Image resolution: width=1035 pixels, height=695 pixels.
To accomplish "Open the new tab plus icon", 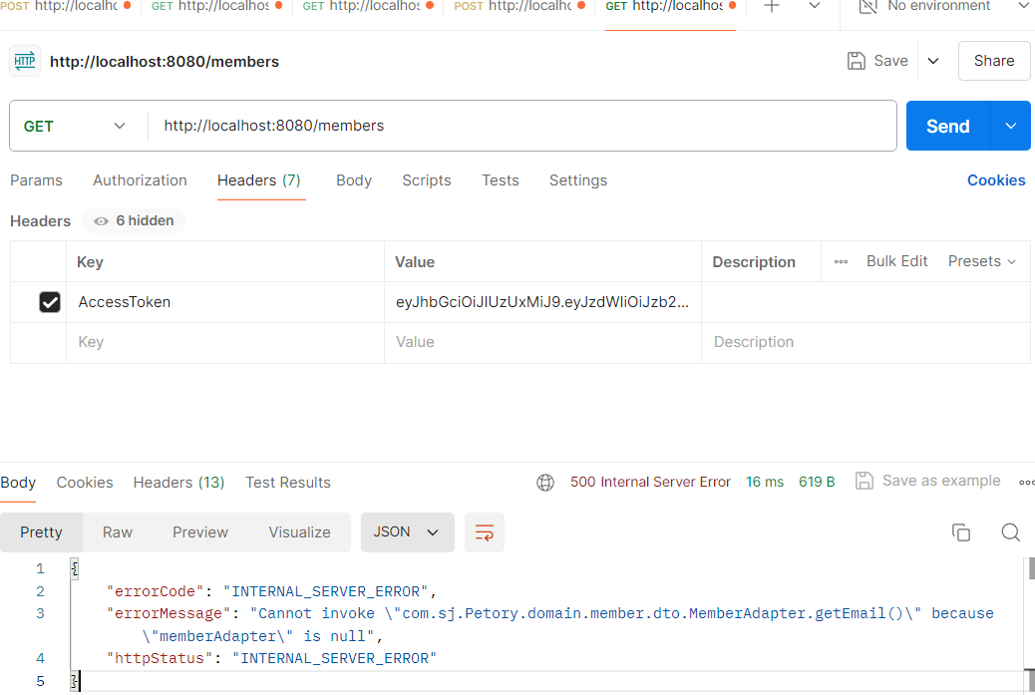I will [x=772, y=6].
